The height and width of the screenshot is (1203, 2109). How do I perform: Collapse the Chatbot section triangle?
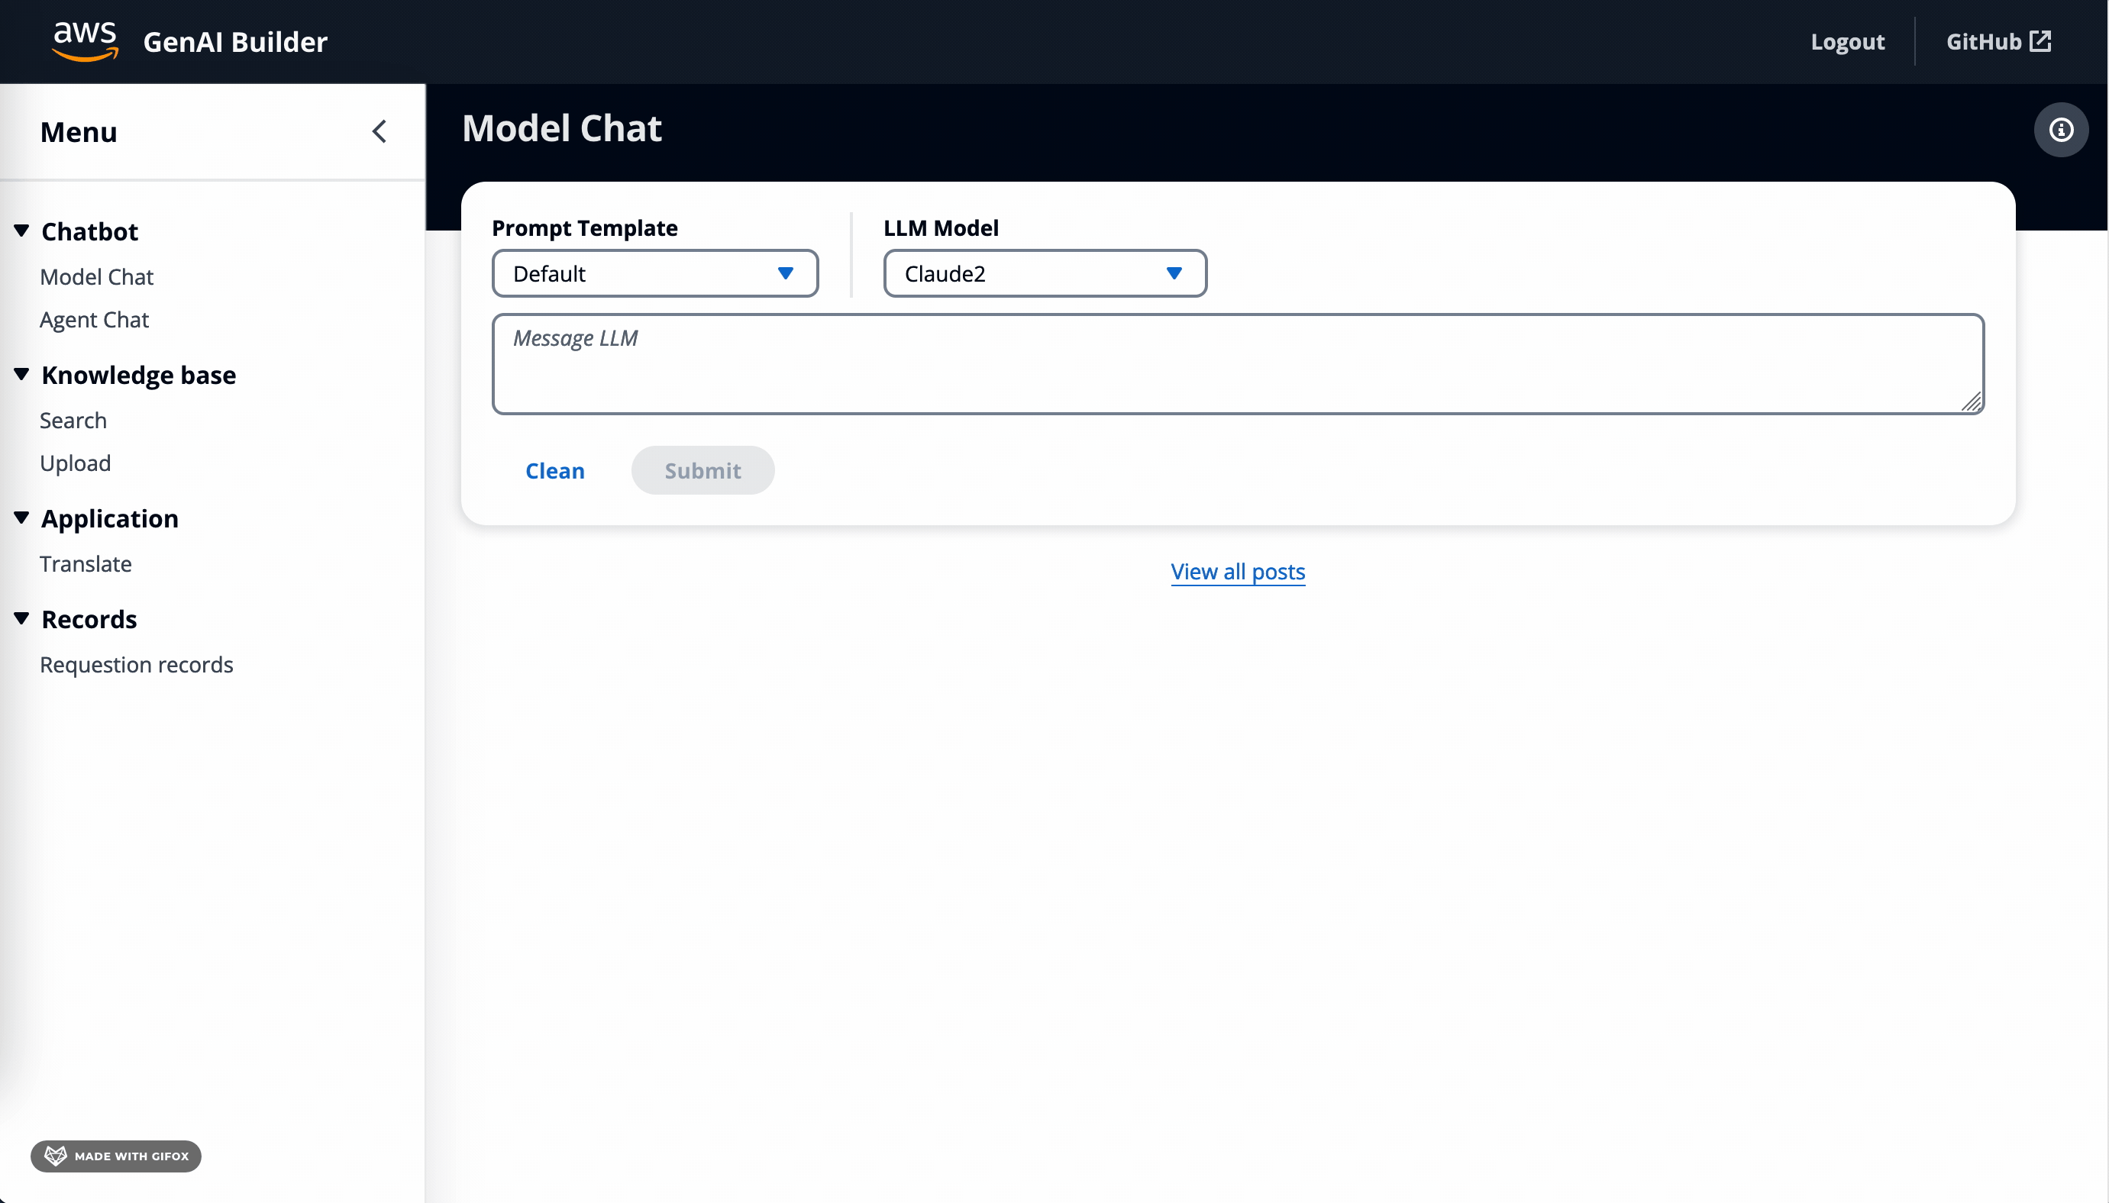(x=22, y=231)
